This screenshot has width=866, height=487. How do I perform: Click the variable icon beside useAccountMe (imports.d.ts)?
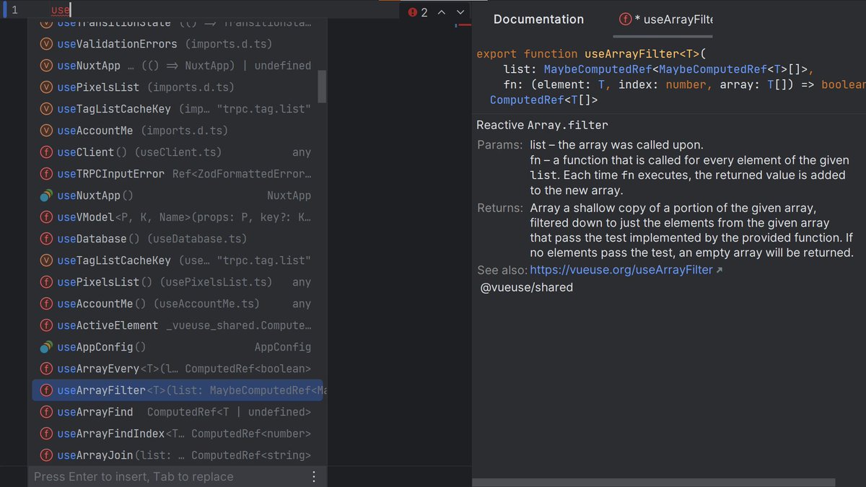46,131
